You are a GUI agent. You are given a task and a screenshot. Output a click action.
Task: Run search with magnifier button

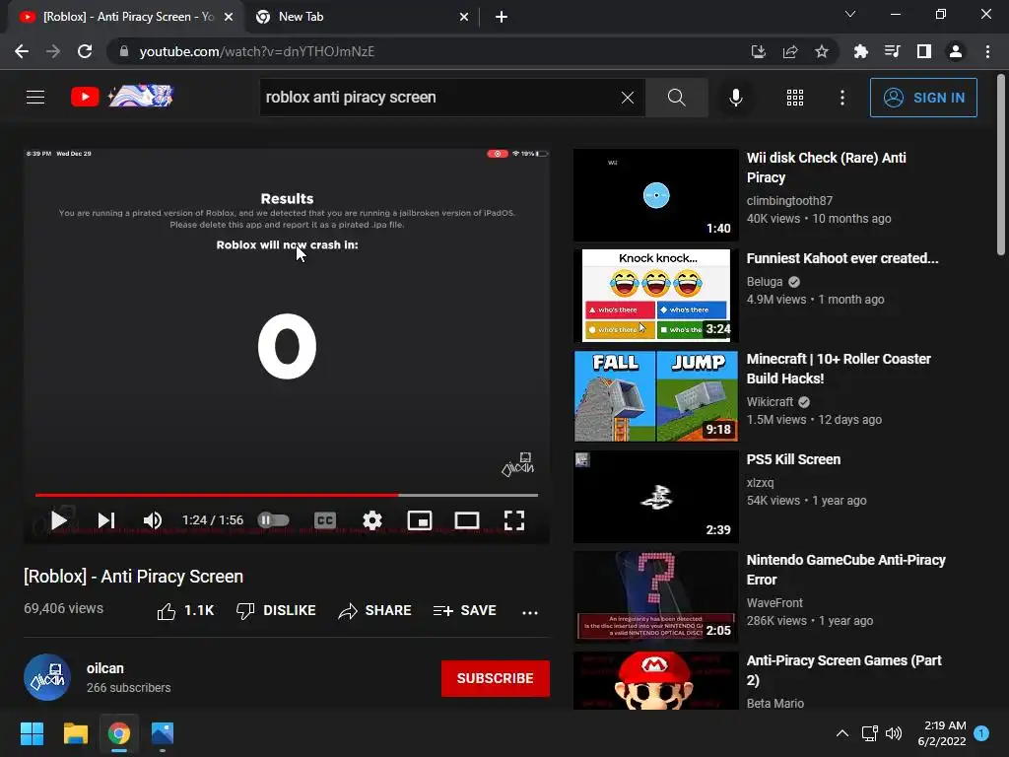[x=676, y=98]
